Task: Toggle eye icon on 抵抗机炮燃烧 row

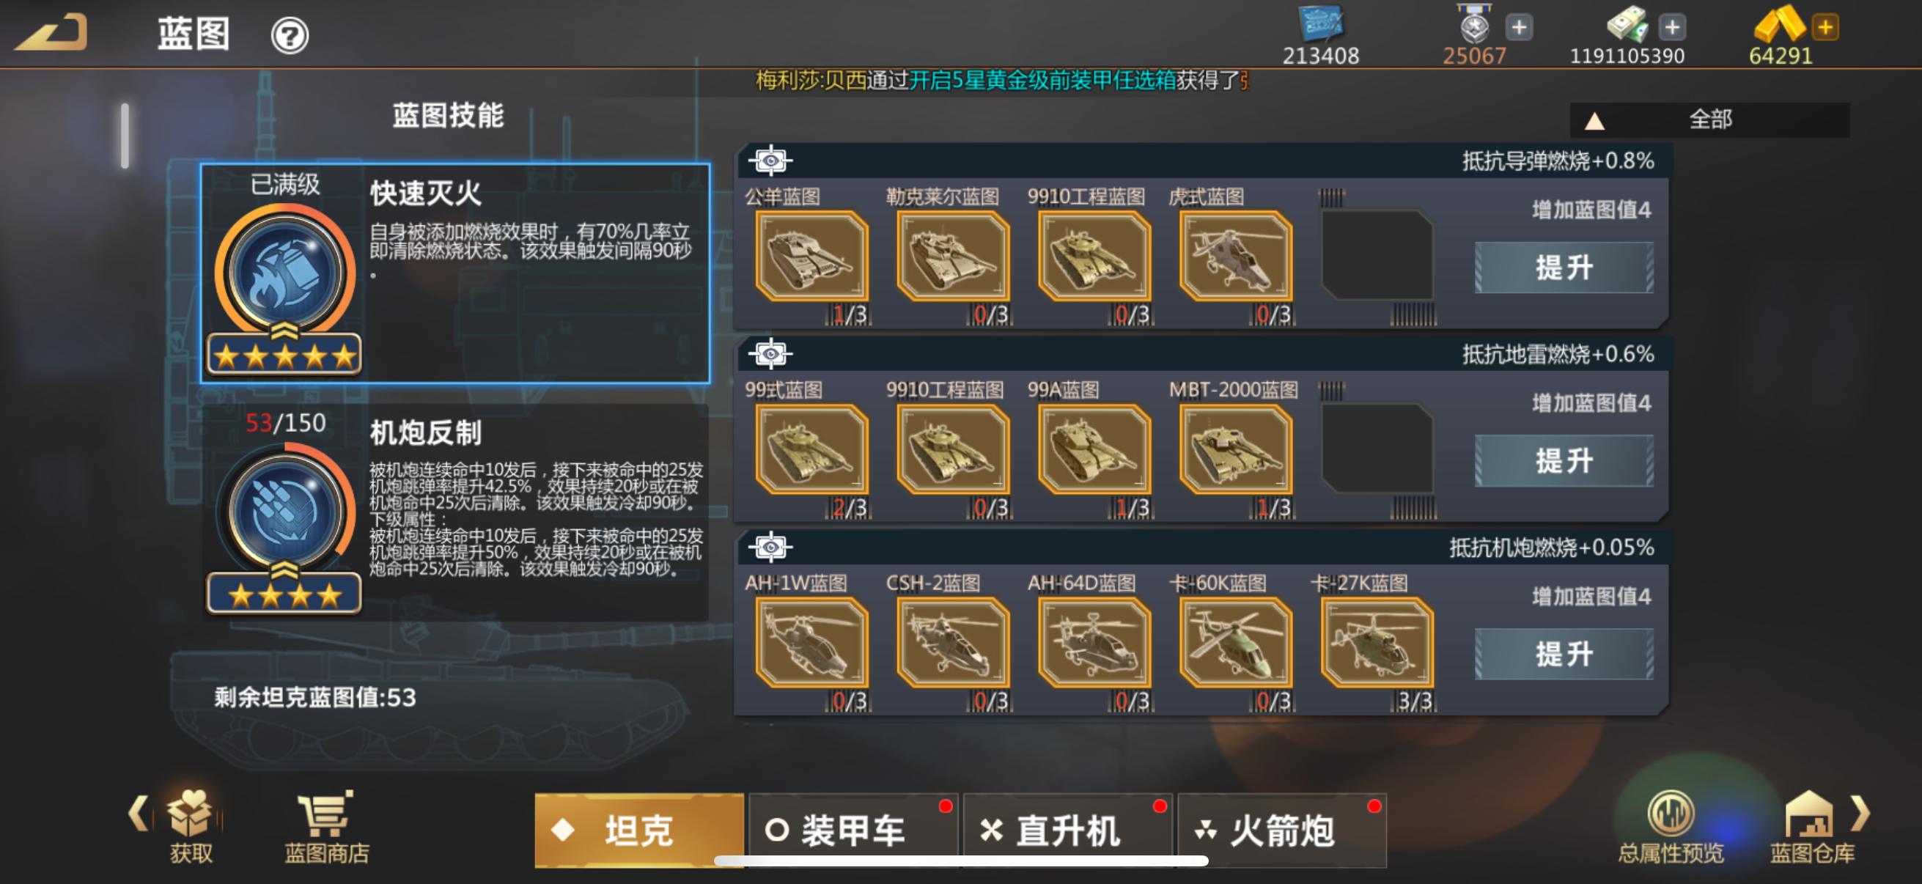Action: pos(770,548)
